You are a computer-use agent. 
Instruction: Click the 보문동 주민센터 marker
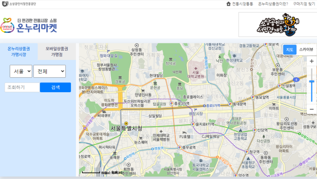278,65
